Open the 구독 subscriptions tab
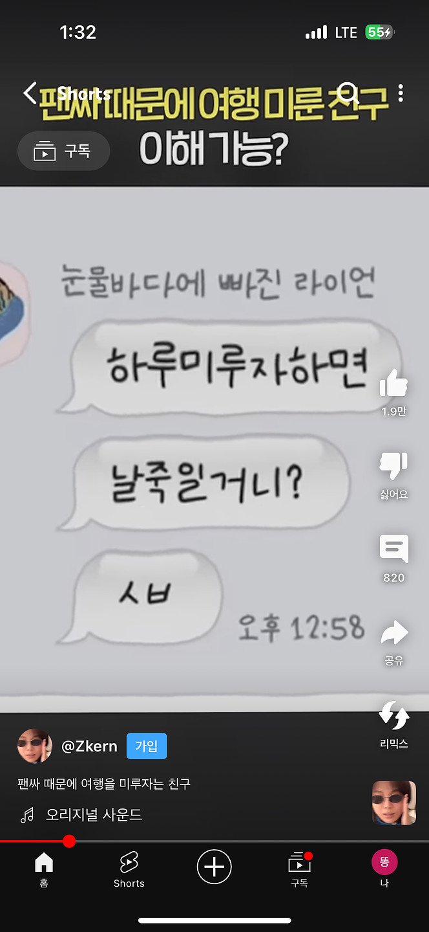429x932 pixels. pos(299,869)
